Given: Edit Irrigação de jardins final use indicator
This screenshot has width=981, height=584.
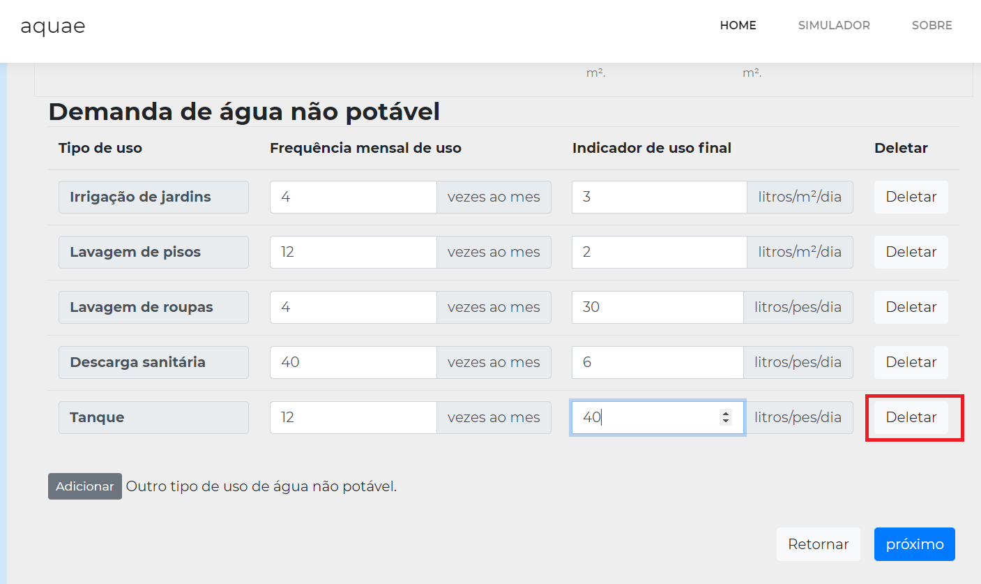Looking at the screenshot, I should pyautogui.click(x=660, y=197).
